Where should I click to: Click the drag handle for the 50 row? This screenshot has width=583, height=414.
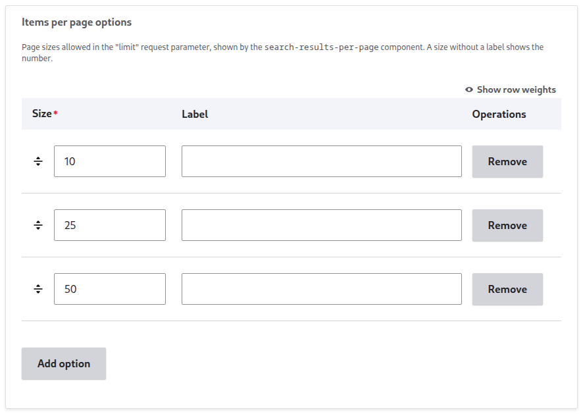(38, 289)
